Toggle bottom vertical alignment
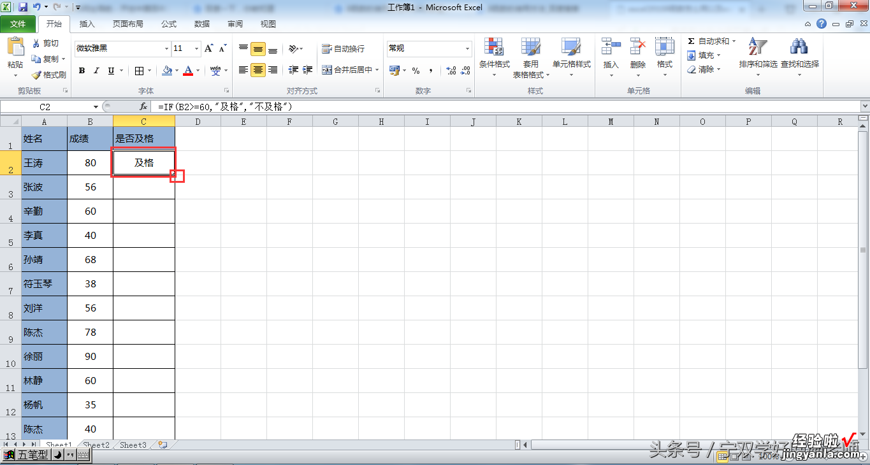 pyautogui.click(x=272, y=49)
